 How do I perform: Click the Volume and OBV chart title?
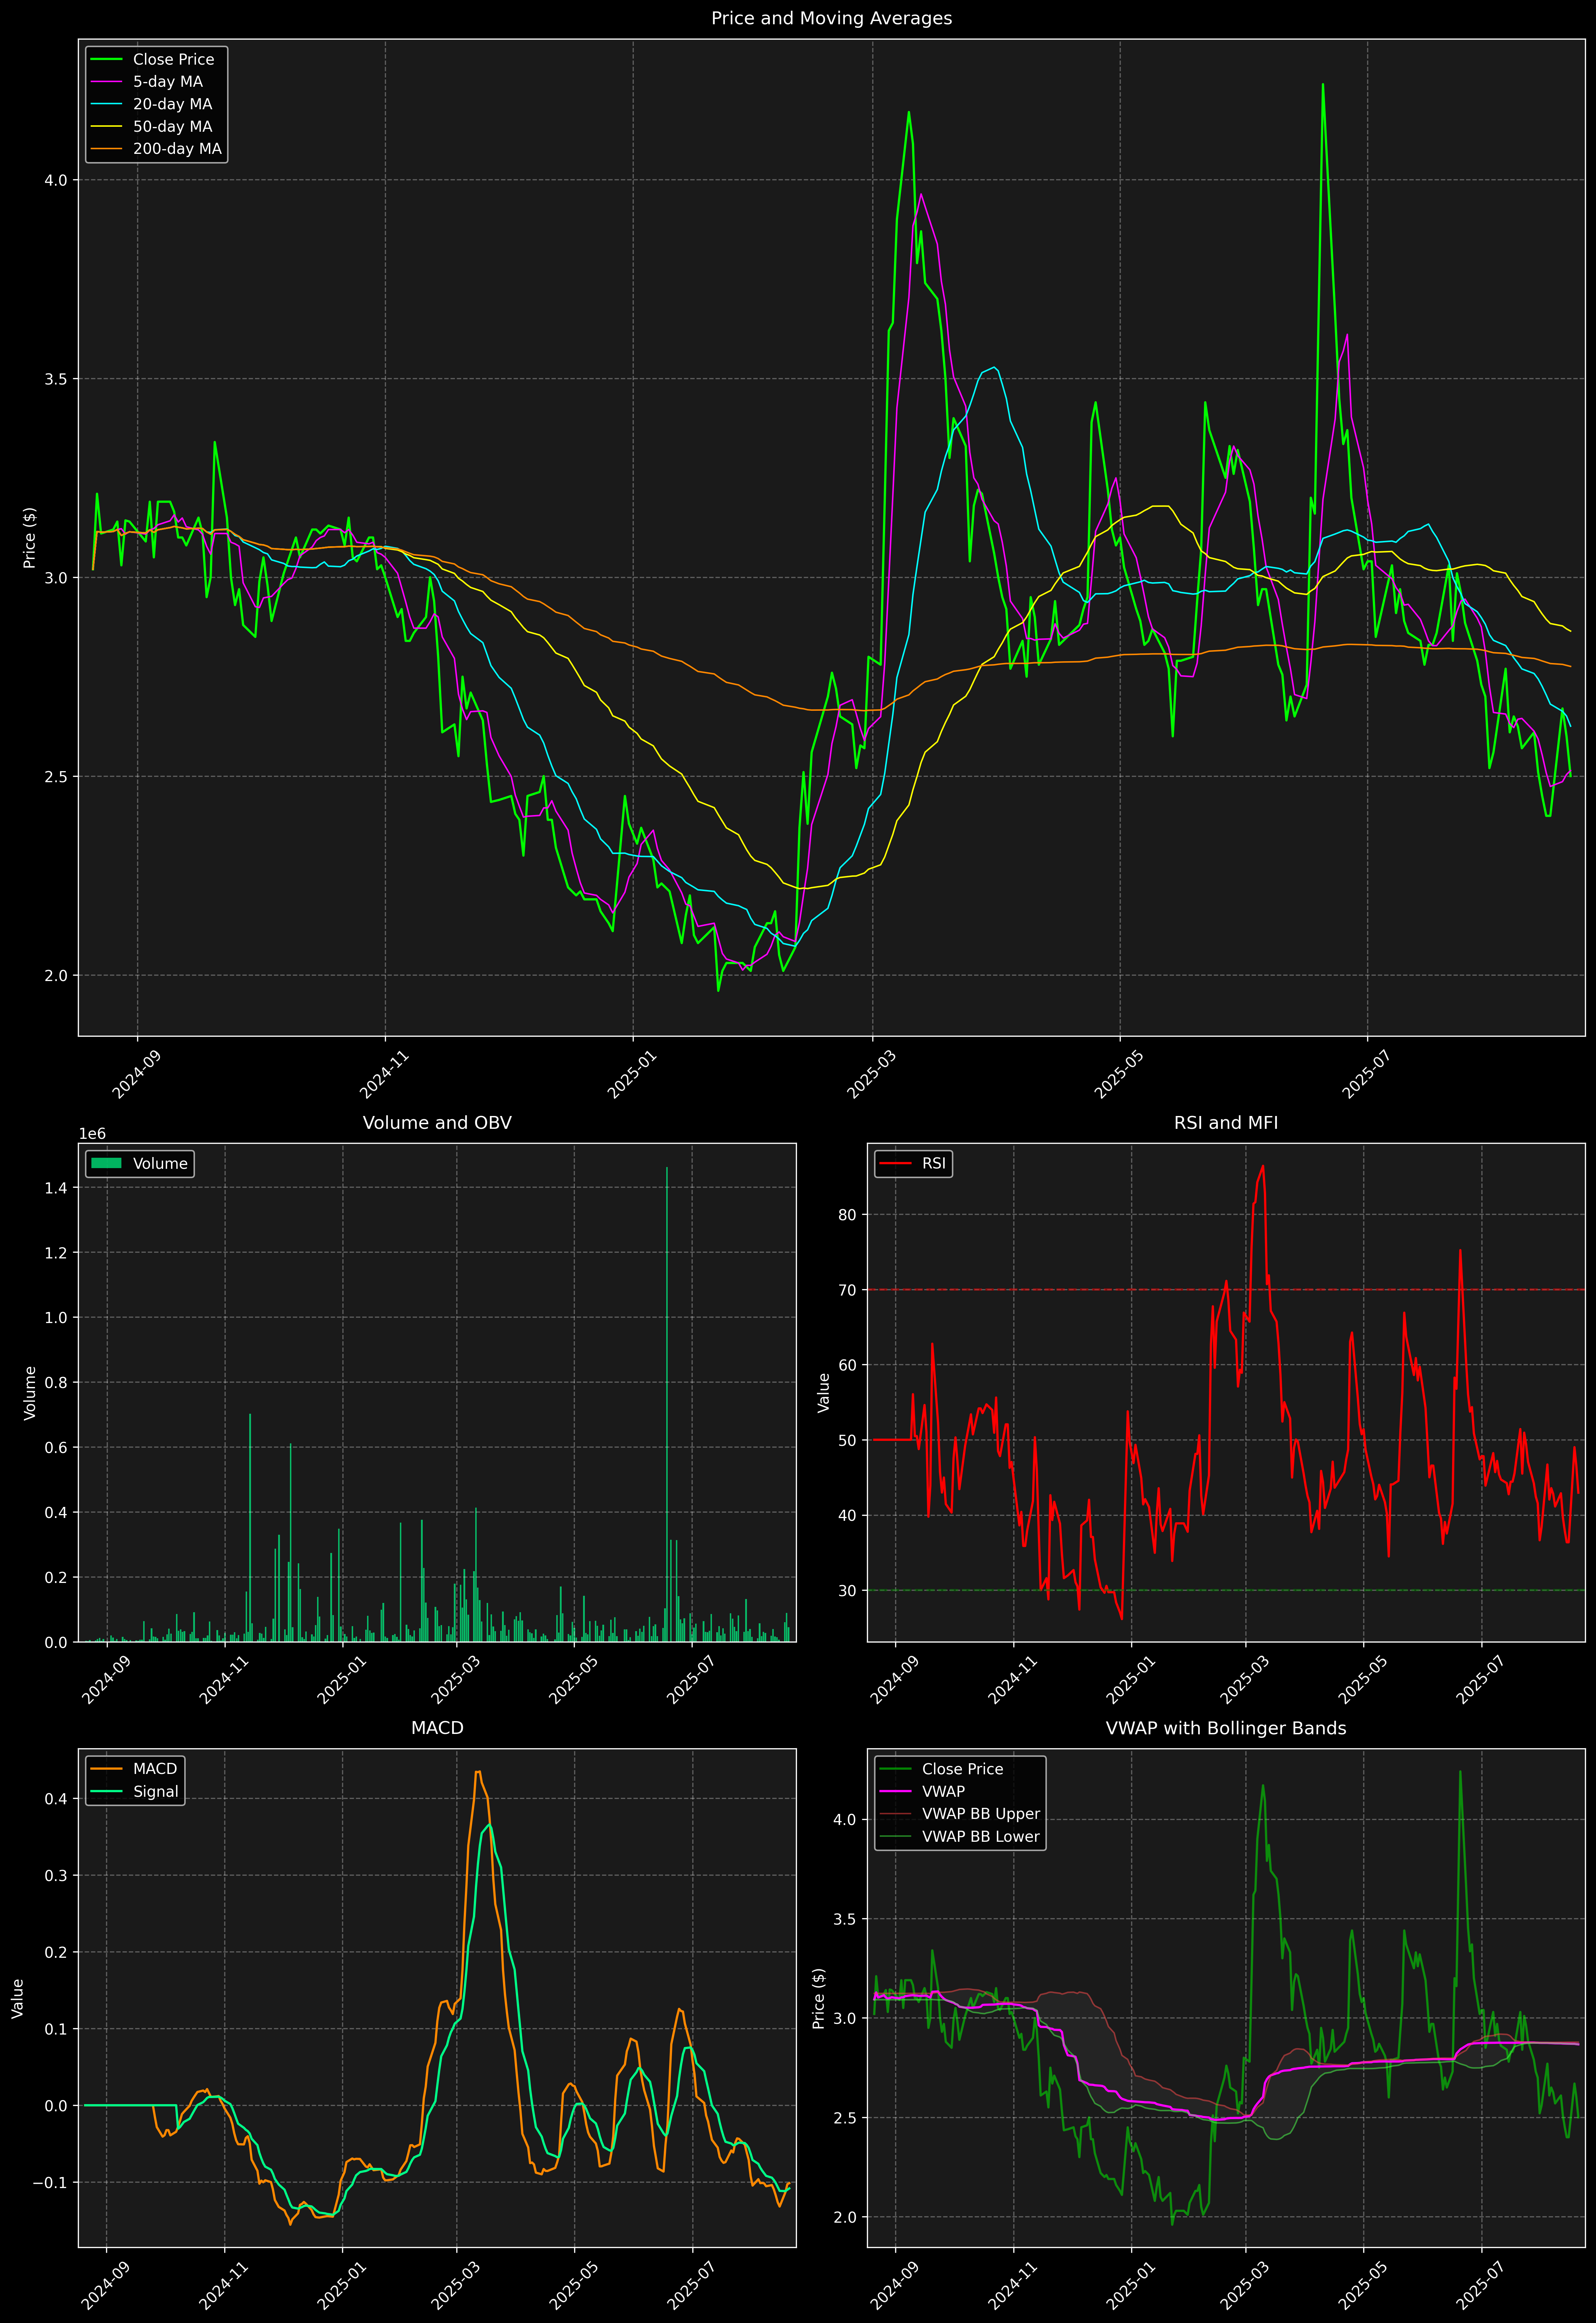[437, 1122]
